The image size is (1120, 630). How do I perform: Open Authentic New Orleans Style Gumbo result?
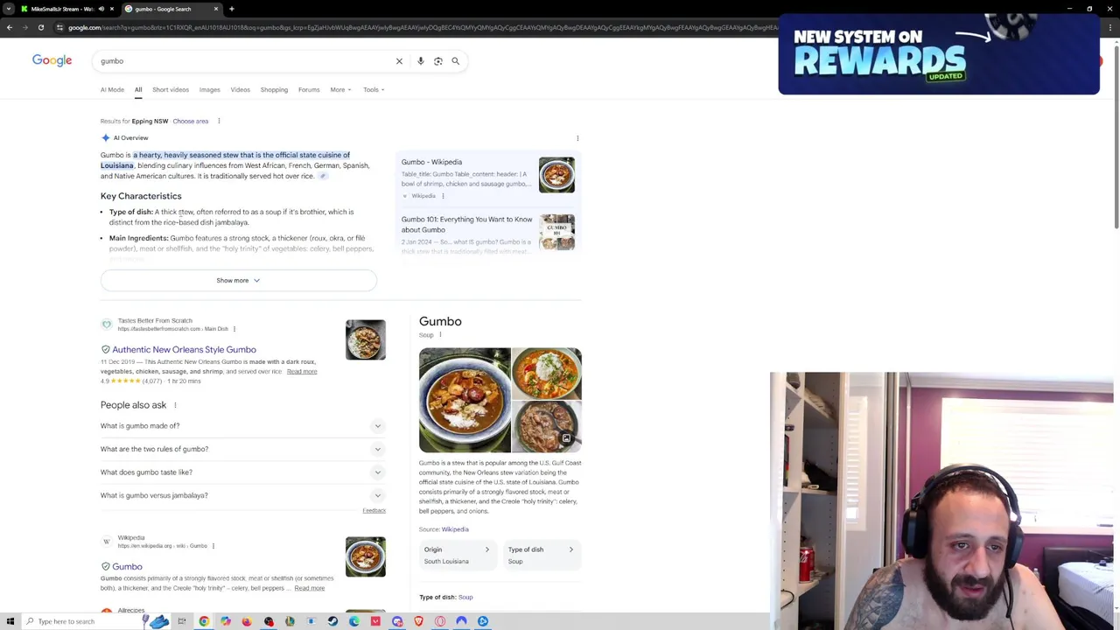pyautogui.click(x=184, y=349)
